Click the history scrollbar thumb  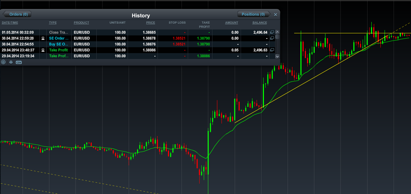[x=277, y=36]
